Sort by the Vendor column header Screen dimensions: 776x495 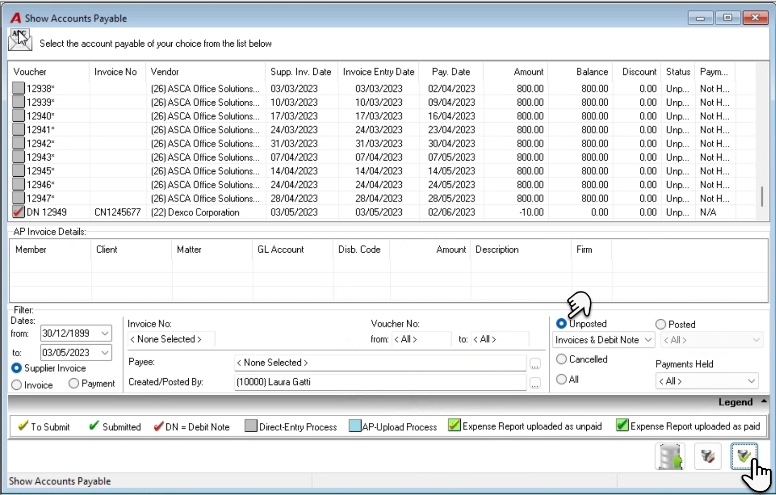point(164,72)
